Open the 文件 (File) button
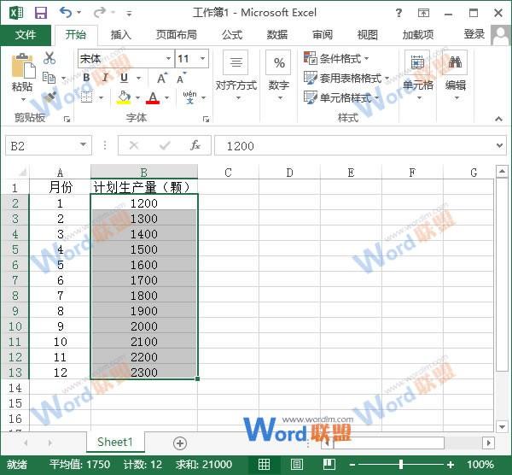 (x=26, y=35)
